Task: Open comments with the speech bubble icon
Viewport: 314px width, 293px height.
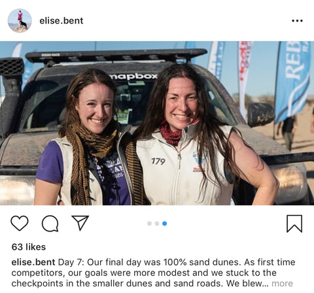Action: coord(50,224)
